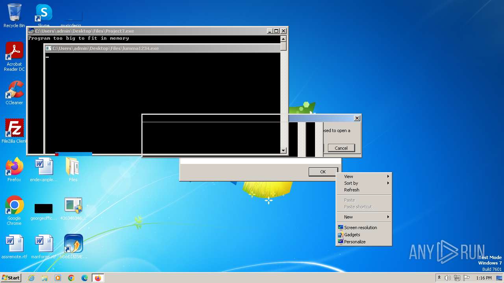The height and width of the screenshot is (283, 504).
Task: Select the 436346346 executable icon
Action: (x=73, y=209)
